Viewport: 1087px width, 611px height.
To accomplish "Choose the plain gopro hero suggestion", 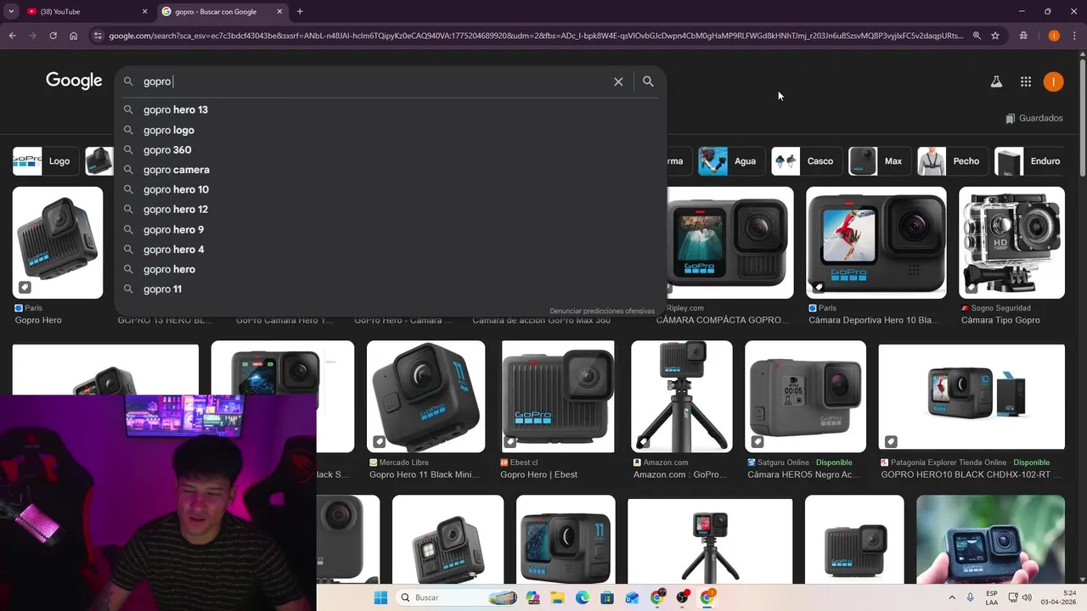I will coord(391,269).
